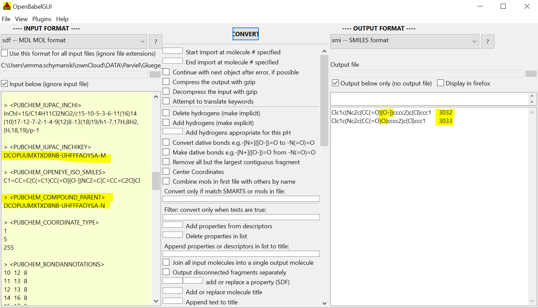Check 'Join all input molecules into single output'
Image resolution: width=538 pixels, height=308 pixels.
[x=166, y=262]
